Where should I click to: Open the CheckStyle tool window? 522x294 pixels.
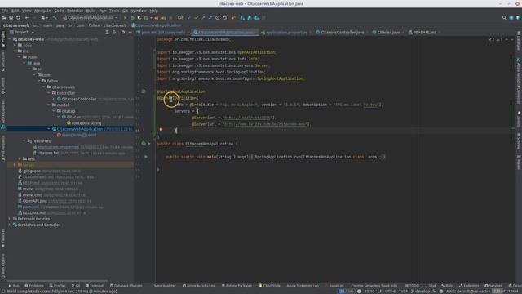(x=270, y=286)
